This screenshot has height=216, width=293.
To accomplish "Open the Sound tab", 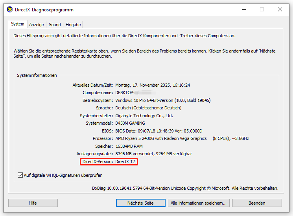I will click(55, 25).
